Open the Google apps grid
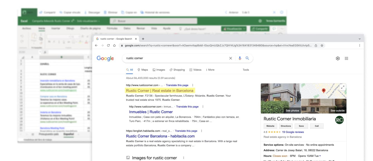 point(347,58)
